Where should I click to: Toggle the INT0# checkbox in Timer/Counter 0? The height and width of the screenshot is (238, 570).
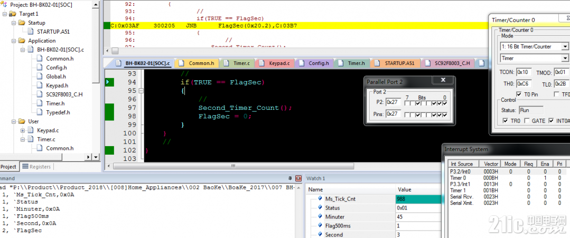(x=551, y=121)
